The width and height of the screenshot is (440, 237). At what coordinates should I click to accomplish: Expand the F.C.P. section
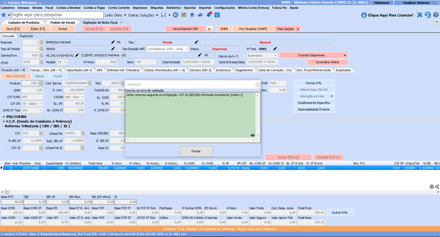click(4, 122)
